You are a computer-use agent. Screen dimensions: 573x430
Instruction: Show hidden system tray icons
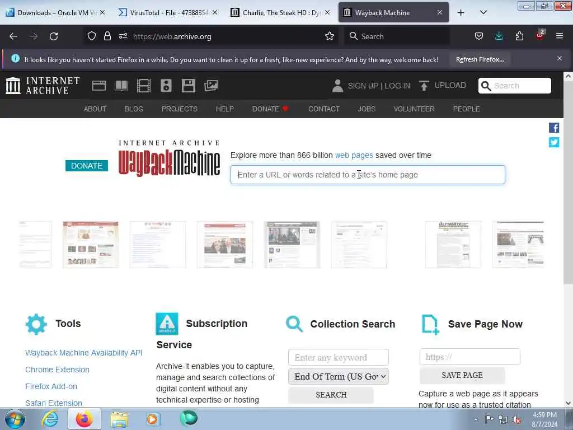point(476,420)
